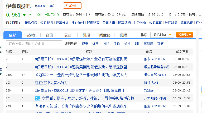Switch to the 问董秘 tab

click(x=105, y=35)
